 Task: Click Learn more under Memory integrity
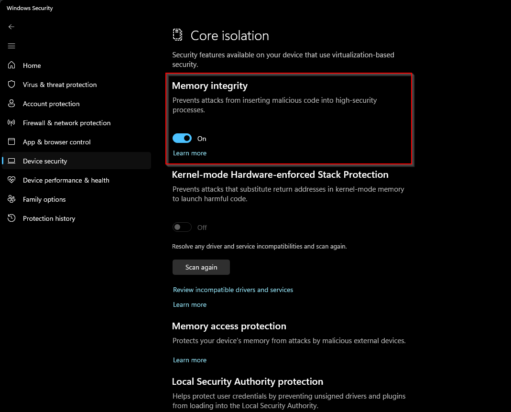point(190,153)
